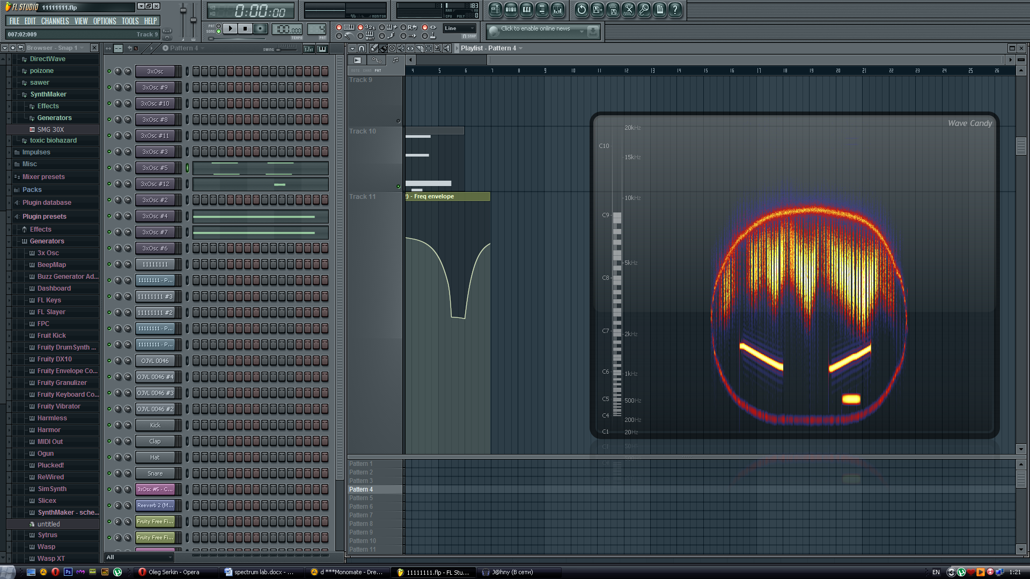Image resolution: width=1030 pixels, height=579 pixels.
Task: Click the Record button in transport
Action: coord(260,28)
